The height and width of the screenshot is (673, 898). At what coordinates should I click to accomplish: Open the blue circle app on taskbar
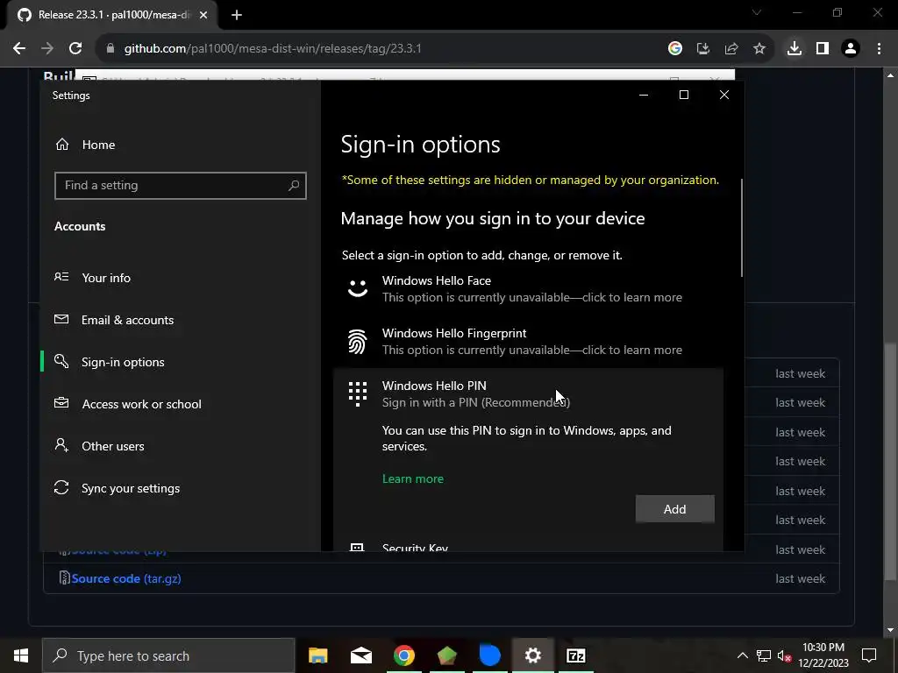tap(489, 655)
